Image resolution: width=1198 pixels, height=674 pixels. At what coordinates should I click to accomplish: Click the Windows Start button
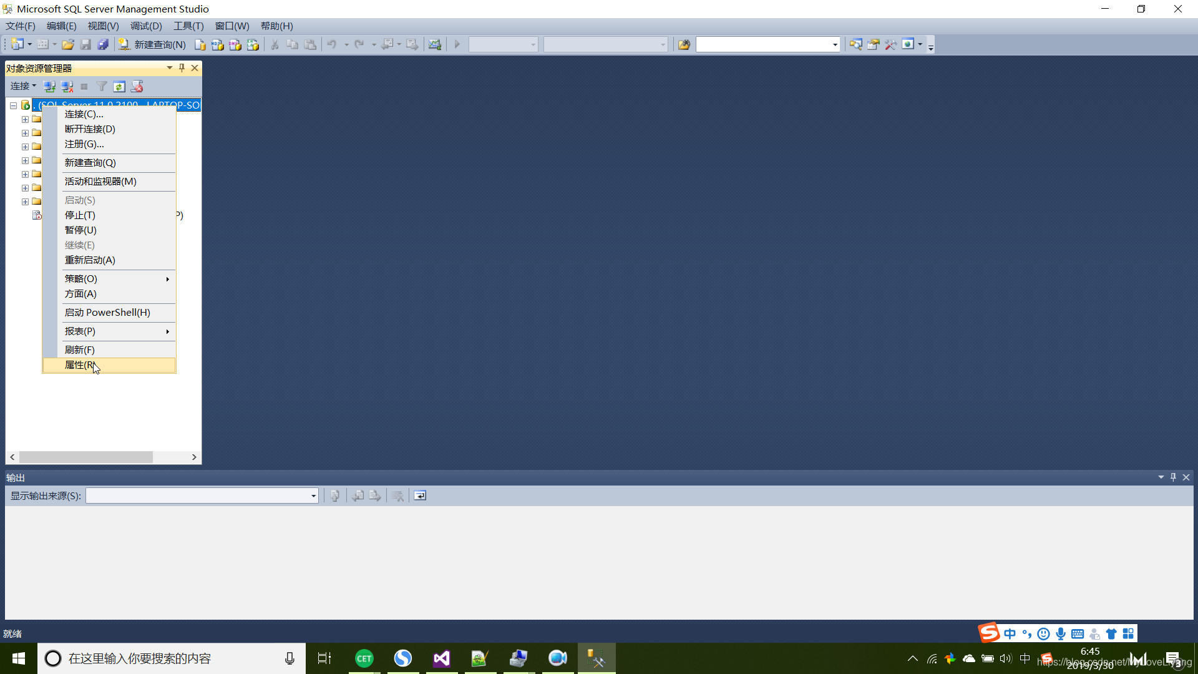pyautogui.click(x=19, y=658)
